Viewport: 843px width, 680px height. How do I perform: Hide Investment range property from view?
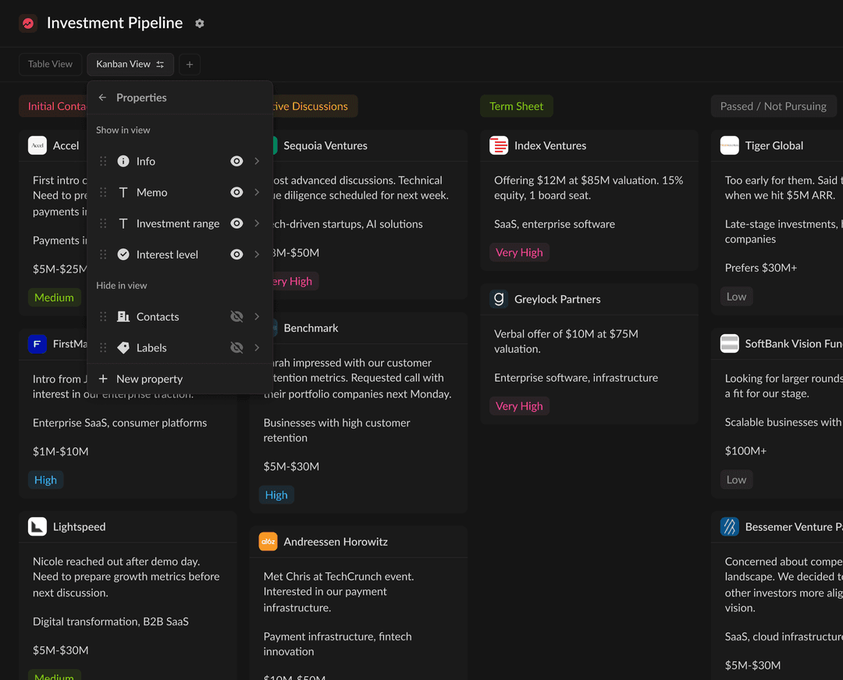click(x=237, y=223)
